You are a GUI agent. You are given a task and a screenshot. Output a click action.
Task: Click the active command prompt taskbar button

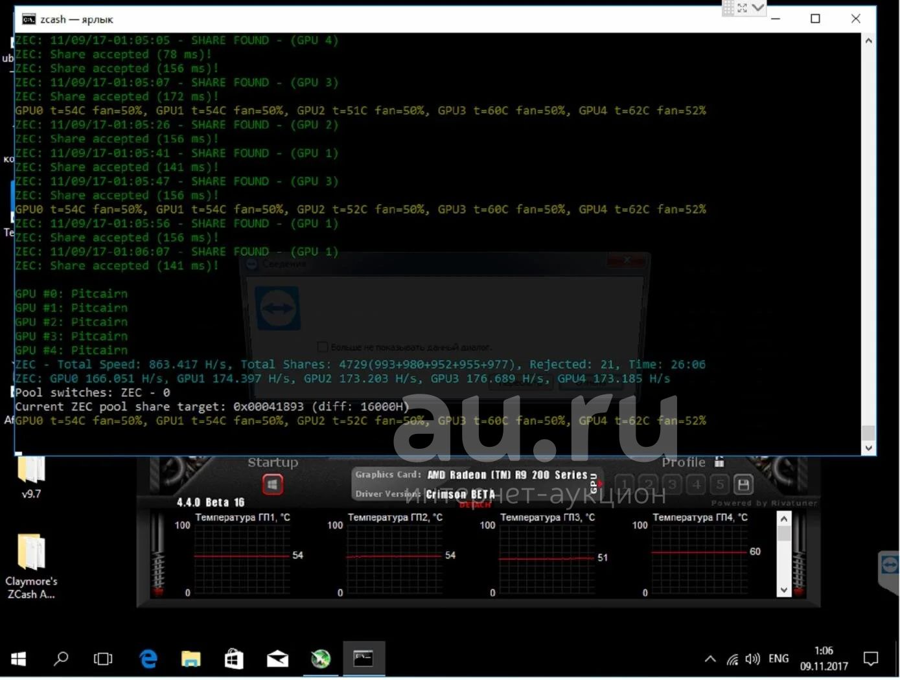click(x=363, y=659)
